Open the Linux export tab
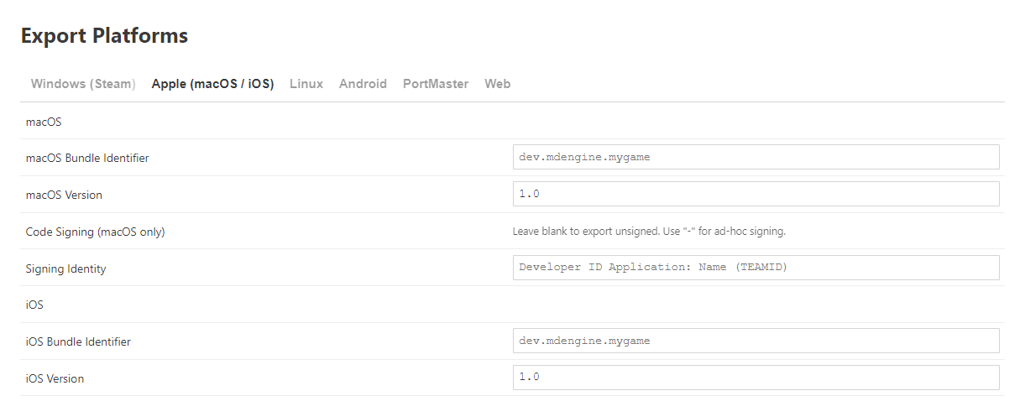This screenshot has height=417, width=1025. [x=306, y=84]
